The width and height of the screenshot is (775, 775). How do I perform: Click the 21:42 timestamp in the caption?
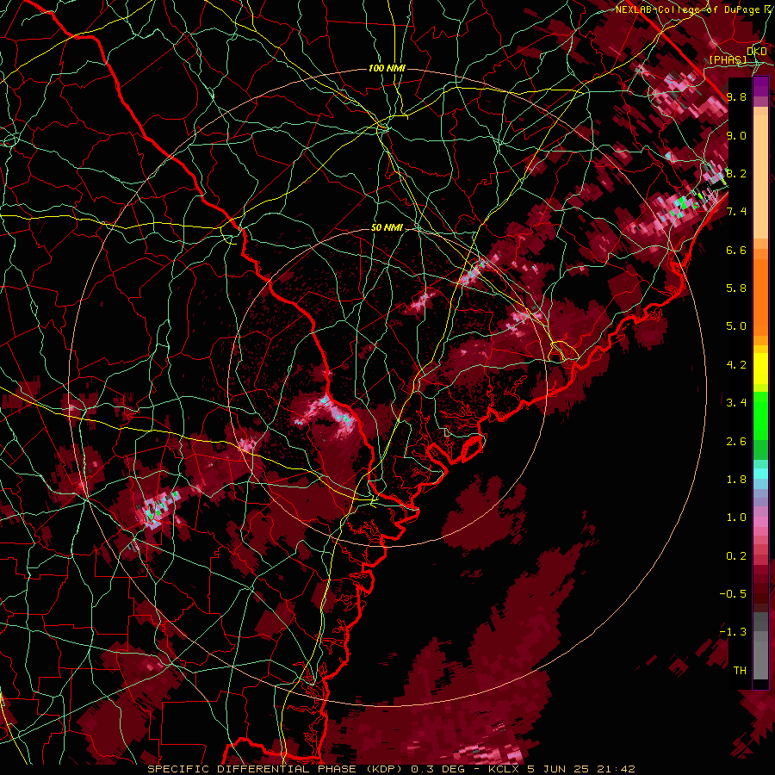coord(617,769)
